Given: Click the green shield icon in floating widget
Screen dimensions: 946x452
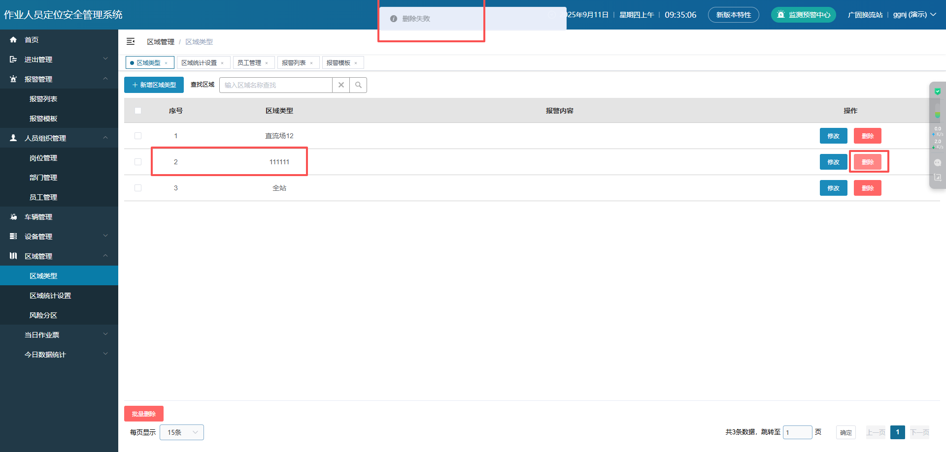Looking at the screenshot, I should [938, 91].
